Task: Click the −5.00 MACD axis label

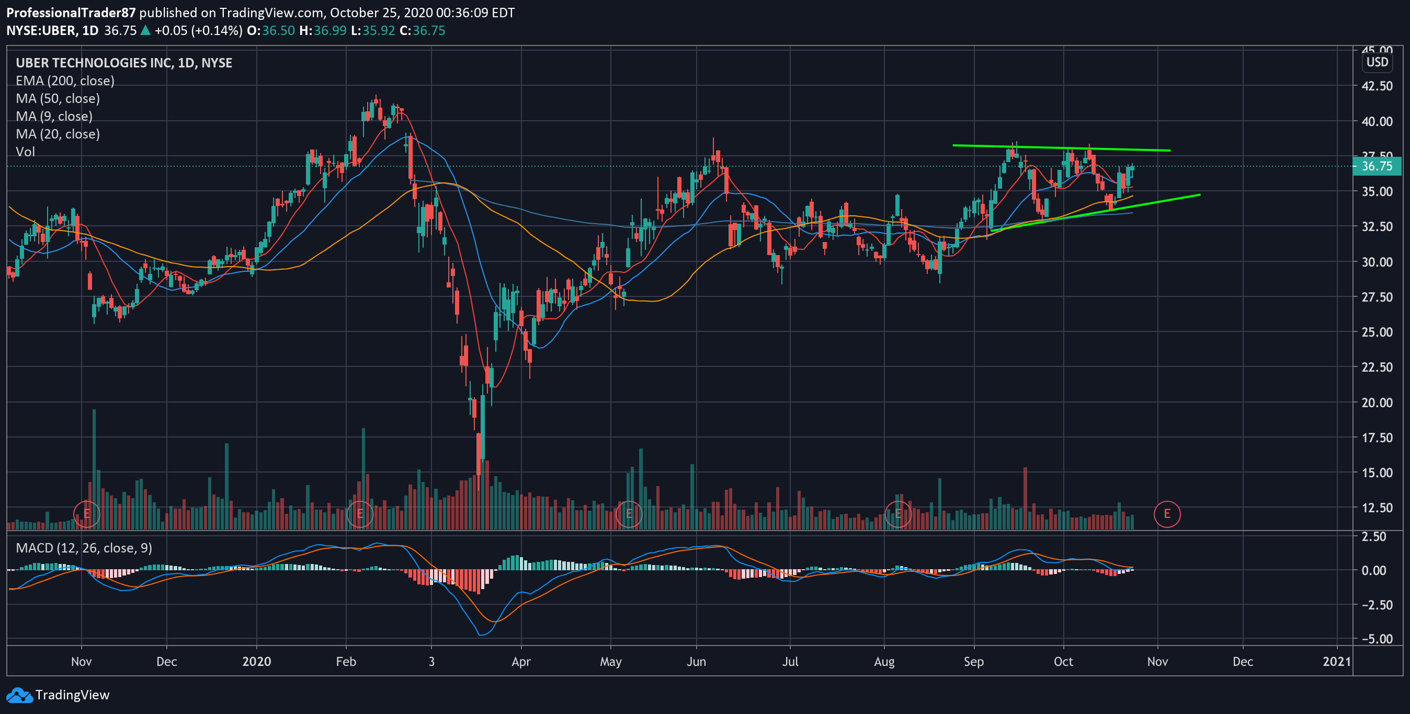Action: pyautogui.click(x=1377, y=639)
